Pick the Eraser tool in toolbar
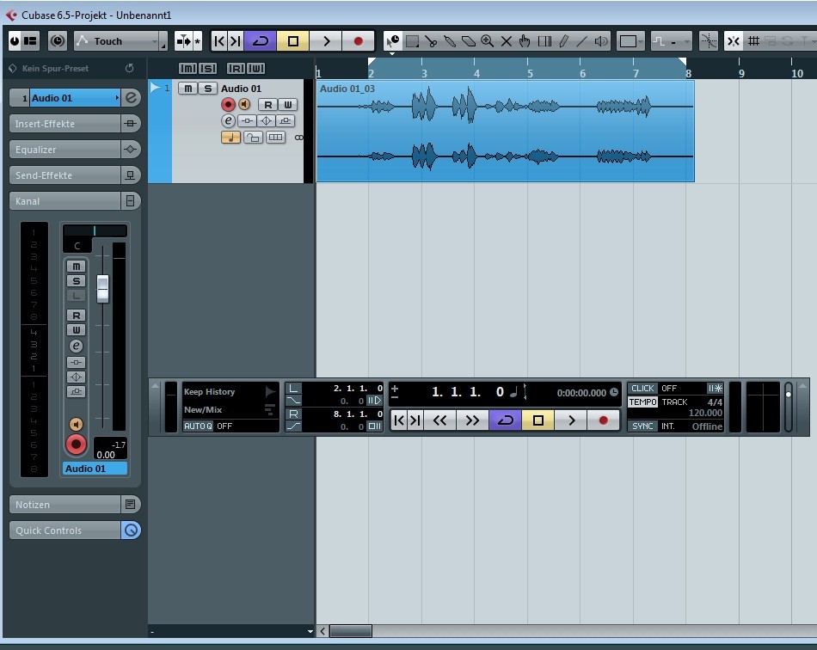Viewport: 817px width, 650px height. (468, 41)
